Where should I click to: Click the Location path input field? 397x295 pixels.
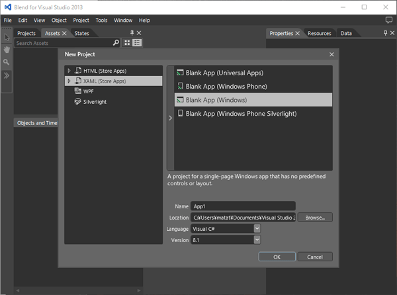point(243,218)
